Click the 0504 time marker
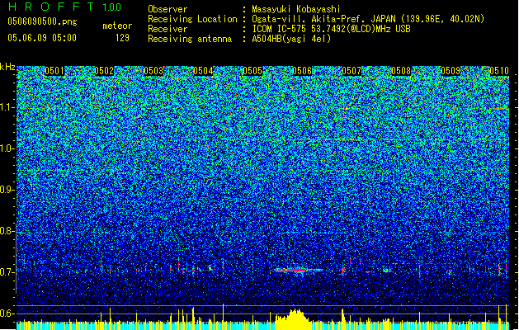 (203, 71)
